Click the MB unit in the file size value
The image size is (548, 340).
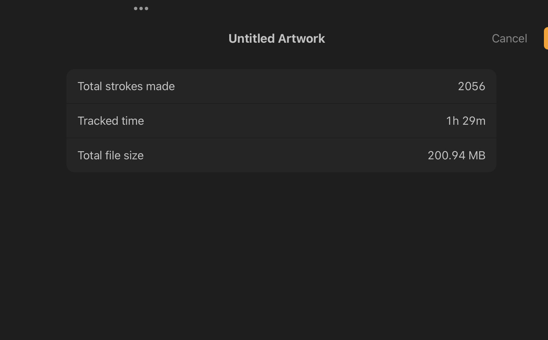[477, 155]
